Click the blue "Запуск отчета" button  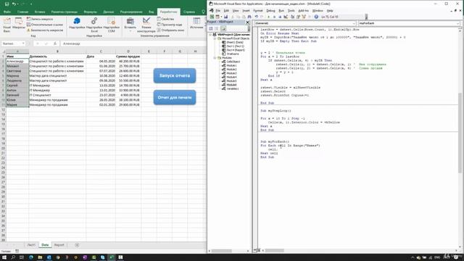(x=175, y=75)
